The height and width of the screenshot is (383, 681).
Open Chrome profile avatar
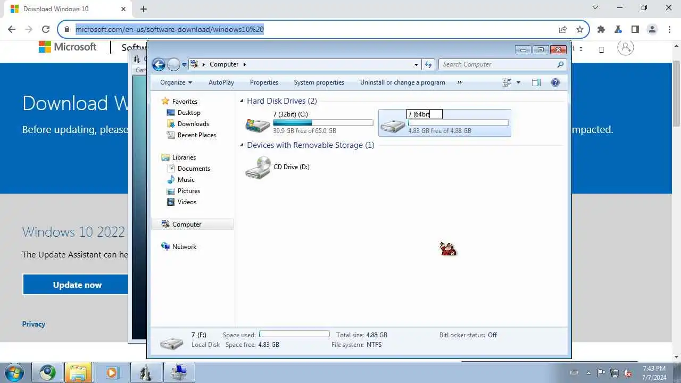652,29
